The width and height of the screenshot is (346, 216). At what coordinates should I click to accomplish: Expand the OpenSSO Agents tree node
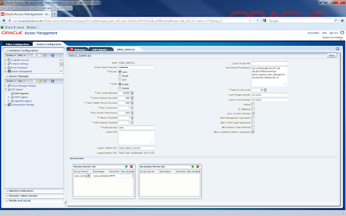click(9, 101)
